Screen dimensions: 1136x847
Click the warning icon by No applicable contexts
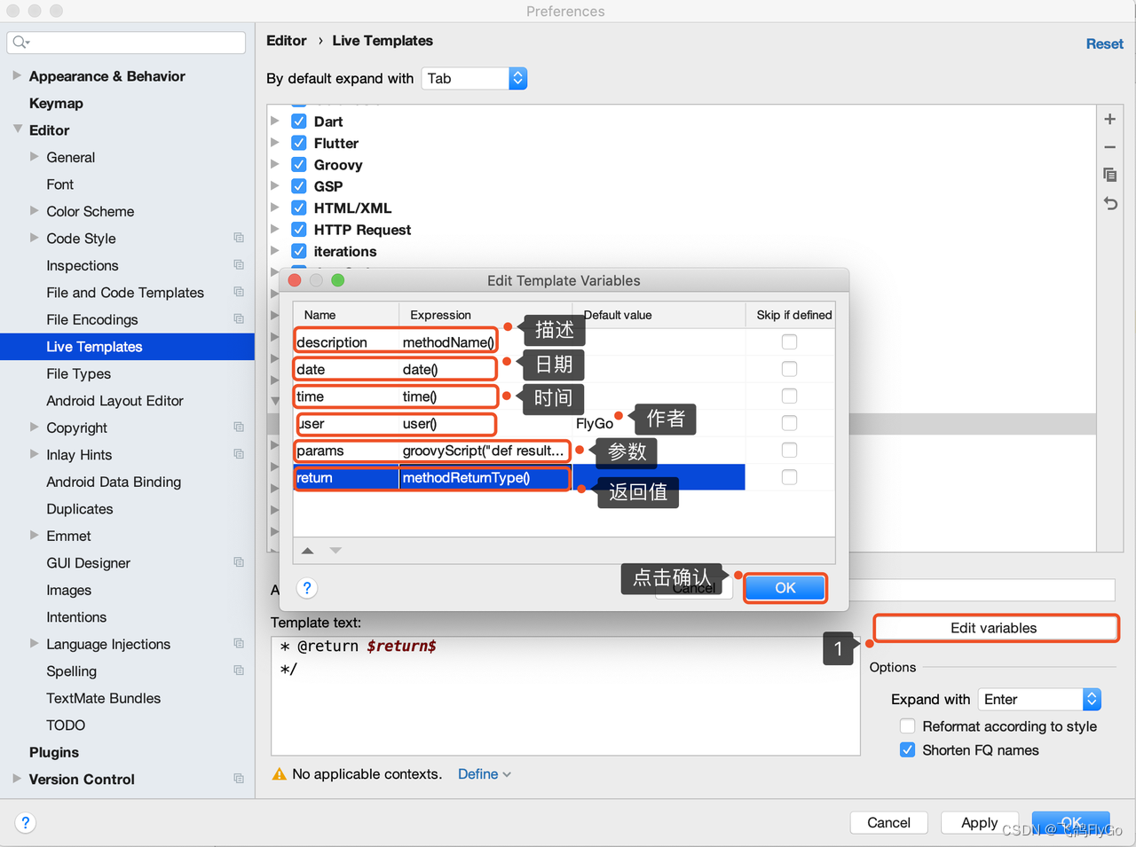tap(280, 773)
